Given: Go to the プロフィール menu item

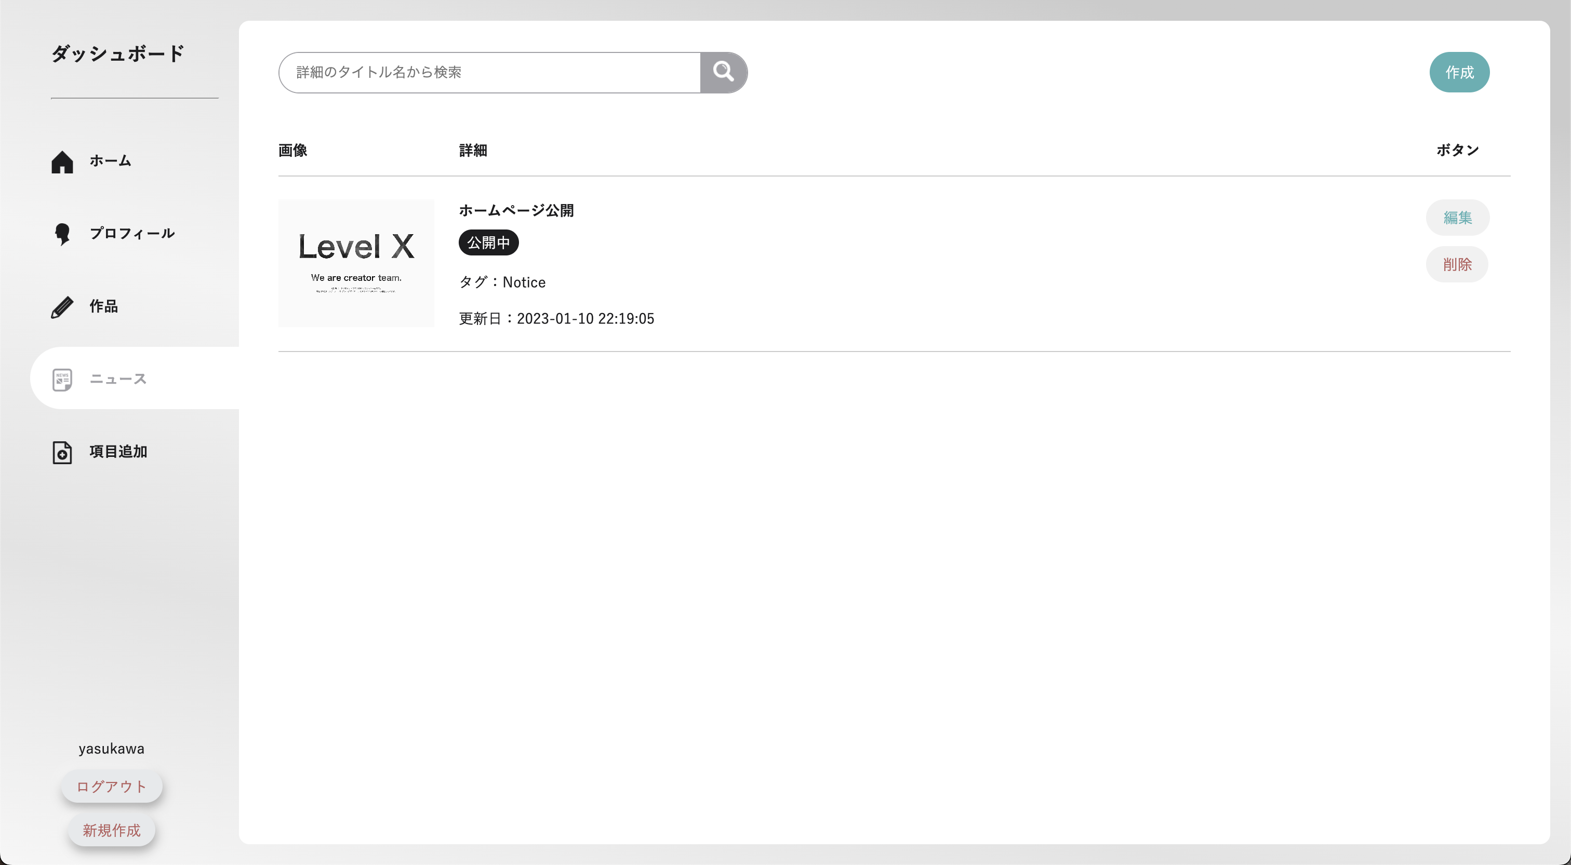Looking at the screenshot, I should click(132, 234).
